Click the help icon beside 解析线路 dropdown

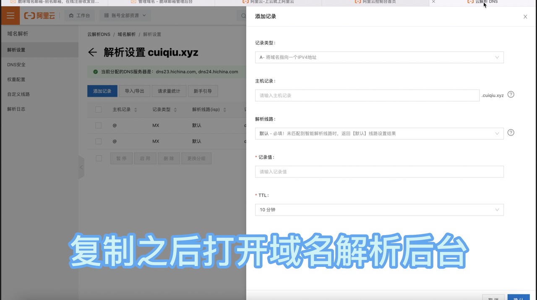click(511, 133)
